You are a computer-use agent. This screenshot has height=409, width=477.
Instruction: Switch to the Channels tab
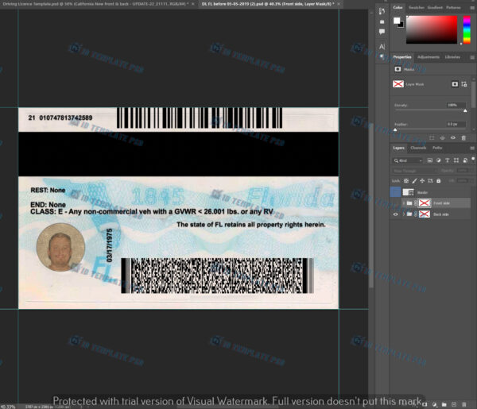418,148
